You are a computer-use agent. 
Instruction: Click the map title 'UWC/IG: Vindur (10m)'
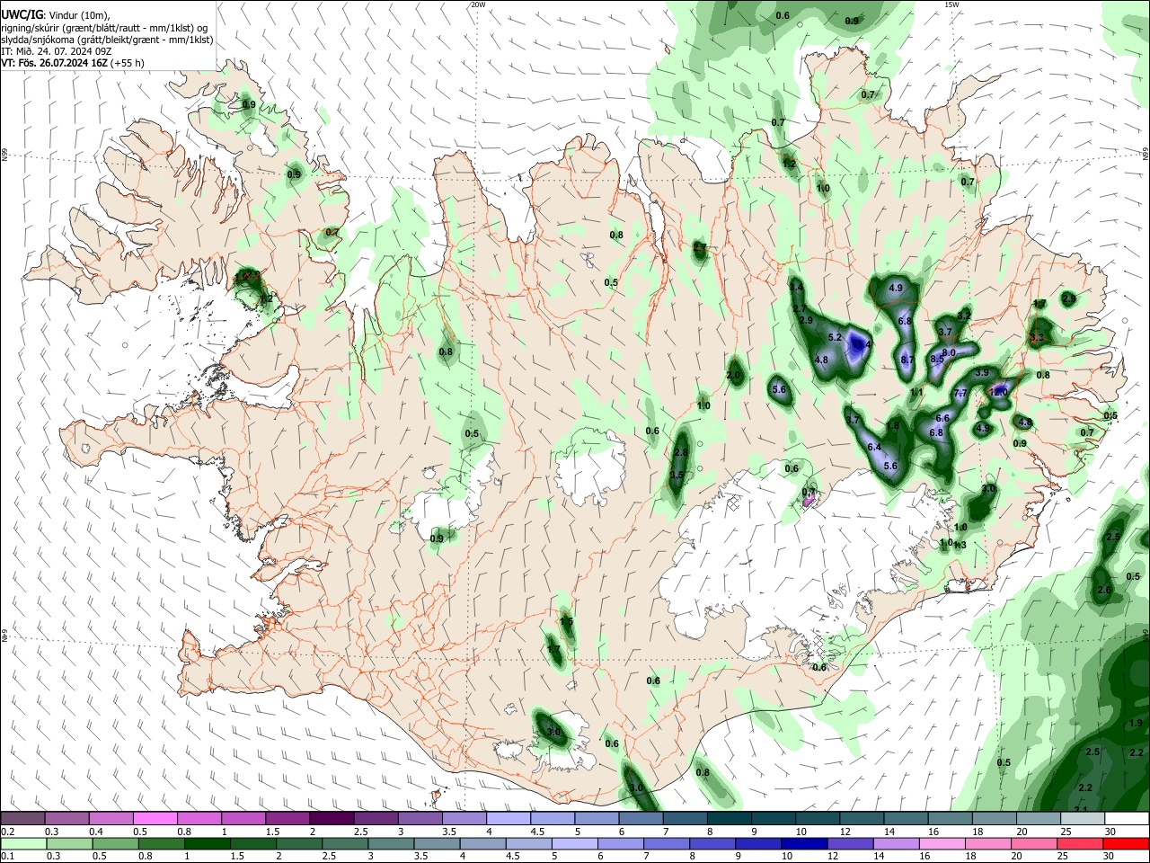(x=55, y=14)
